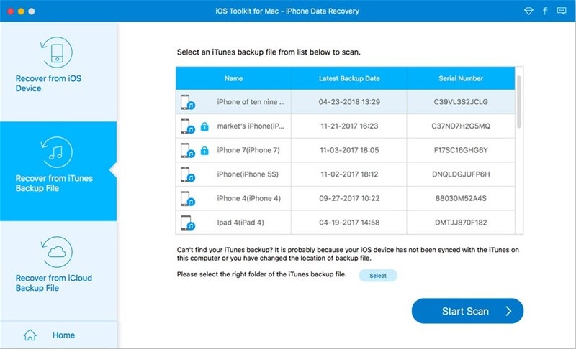Switch to Recover from iCloud Backup File tab
Viewport: 576px width, 349px height.
point(58,271)
